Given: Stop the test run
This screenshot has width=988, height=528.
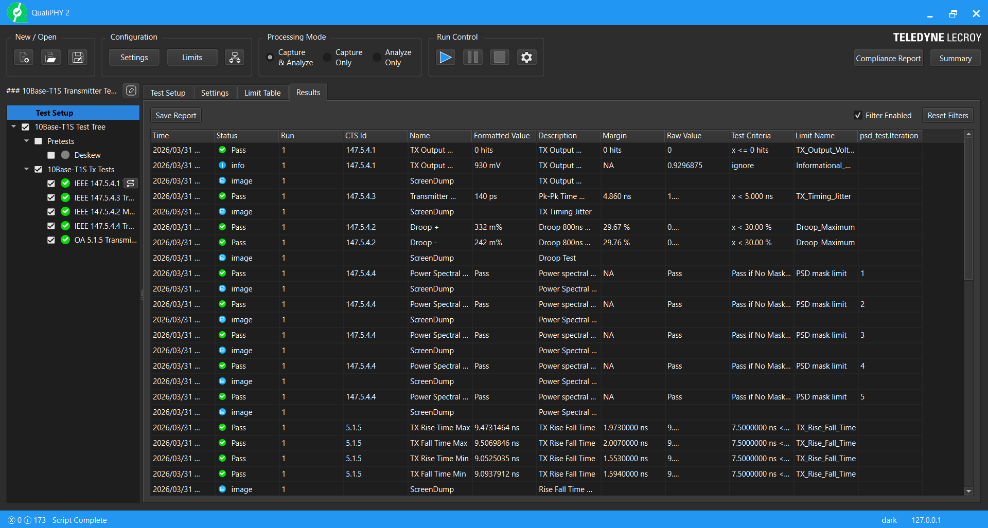Looking at the screenshot, I should pos(499,57).
